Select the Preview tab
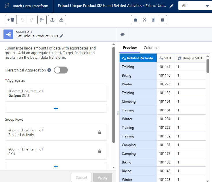Image resolution: width=212 pixels, height=182 pixels. coord(129,47)
